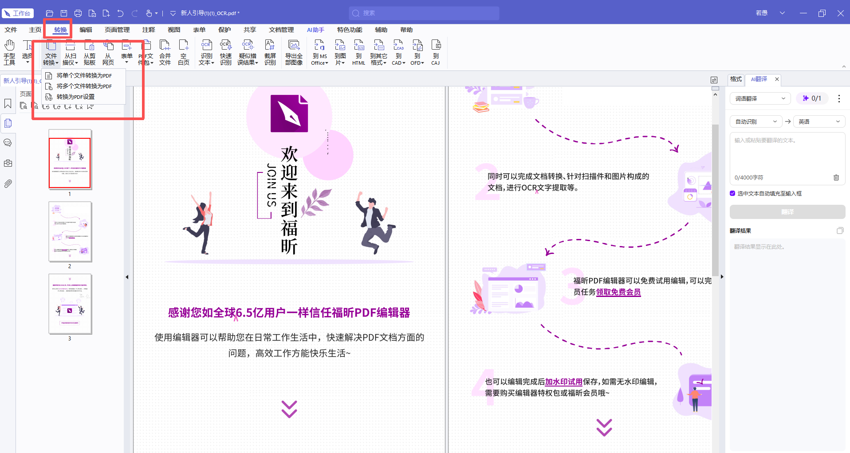Collapse the left navigation panel arrow
Screen dimensions: 850x453
tap(127, 277)
